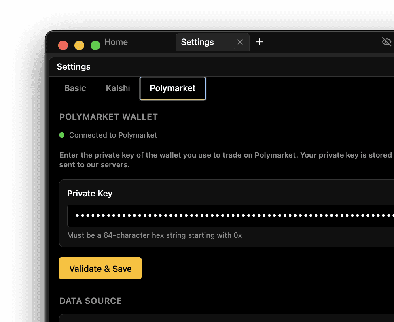Click the Connected to Polymarket status text
The height and width of the screenshot is (322, 394).
113,135
